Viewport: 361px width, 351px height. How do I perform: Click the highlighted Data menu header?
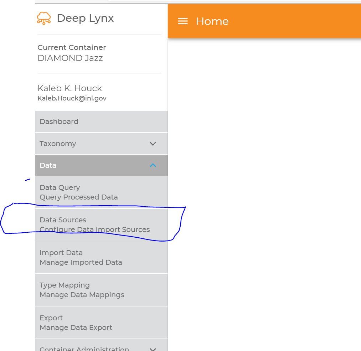click(x=48, y=165)
